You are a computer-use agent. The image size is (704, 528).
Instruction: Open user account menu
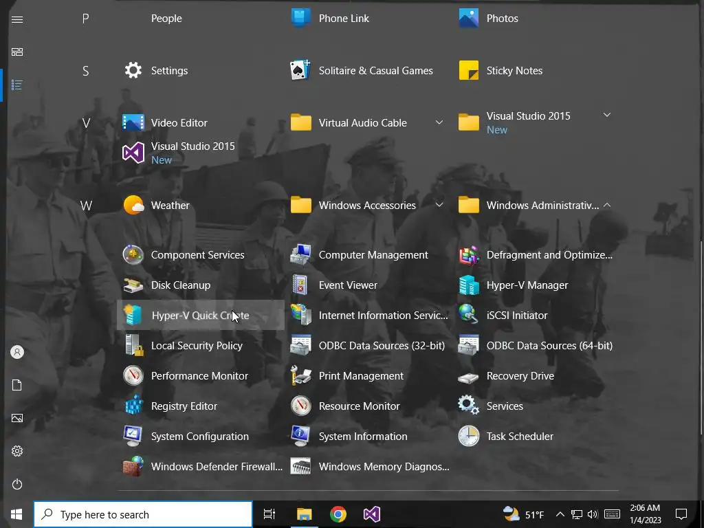click(17, 352)
